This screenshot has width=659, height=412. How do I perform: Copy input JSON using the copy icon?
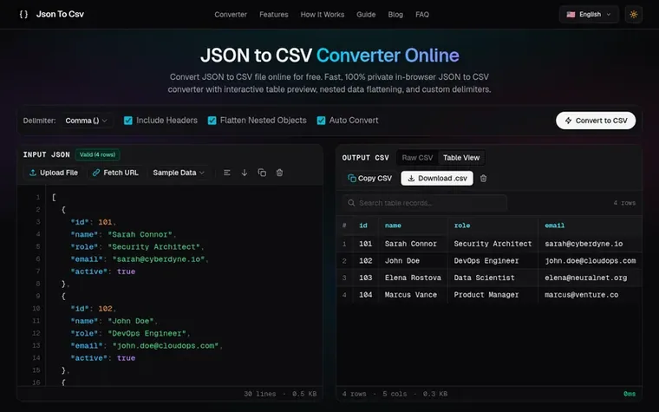[262, 173]
